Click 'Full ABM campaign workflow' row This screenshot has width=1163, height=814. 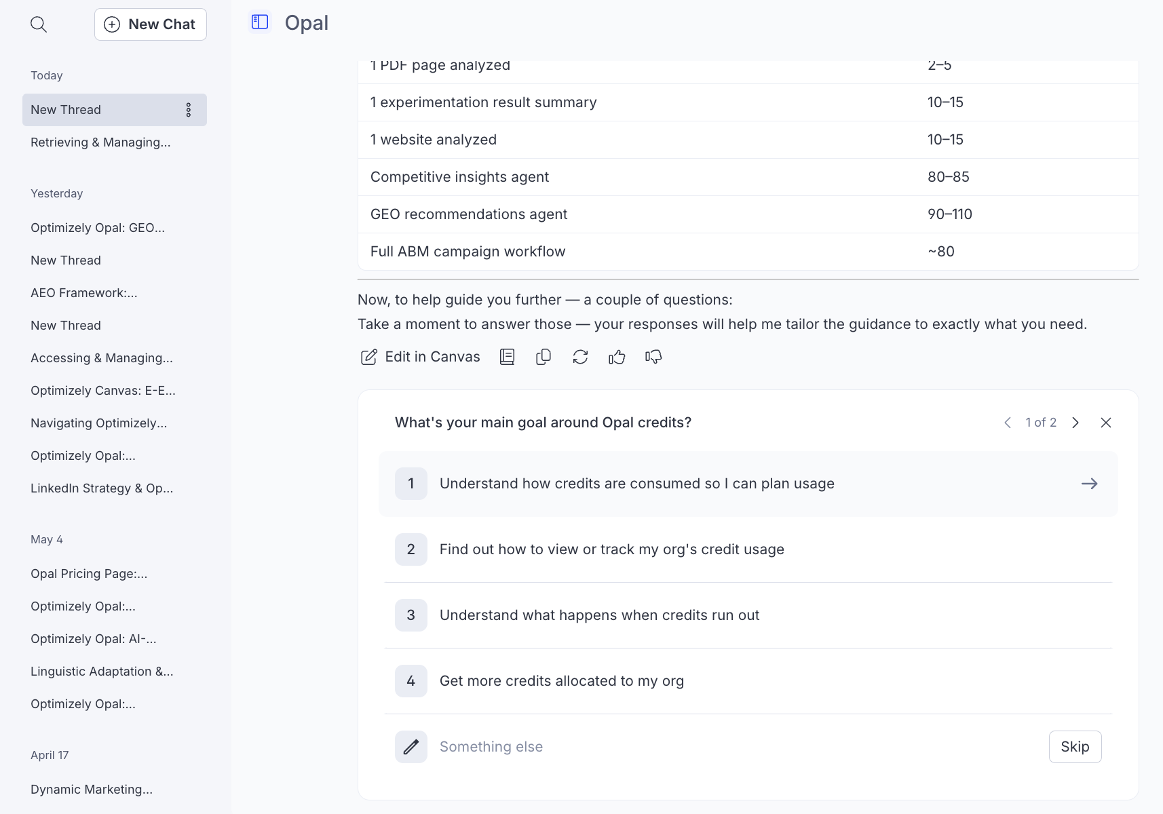[x=748, y=252]
